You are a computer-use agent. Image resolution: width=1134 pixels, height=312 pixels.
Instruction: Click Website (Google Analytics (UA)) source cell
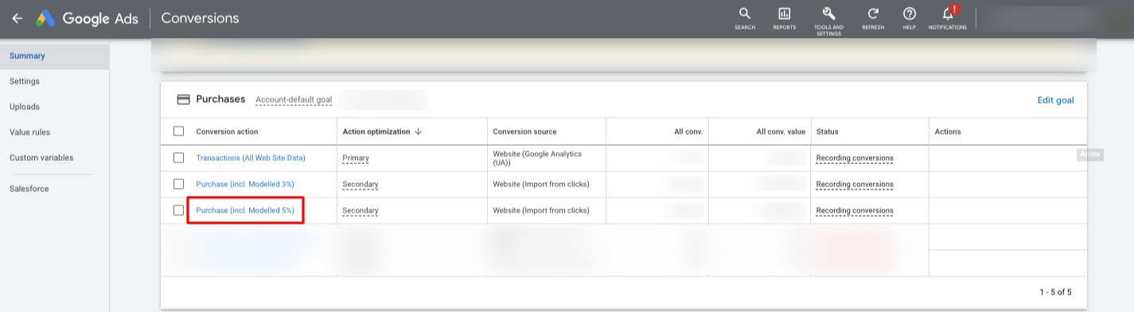click(x=537, y=158)
